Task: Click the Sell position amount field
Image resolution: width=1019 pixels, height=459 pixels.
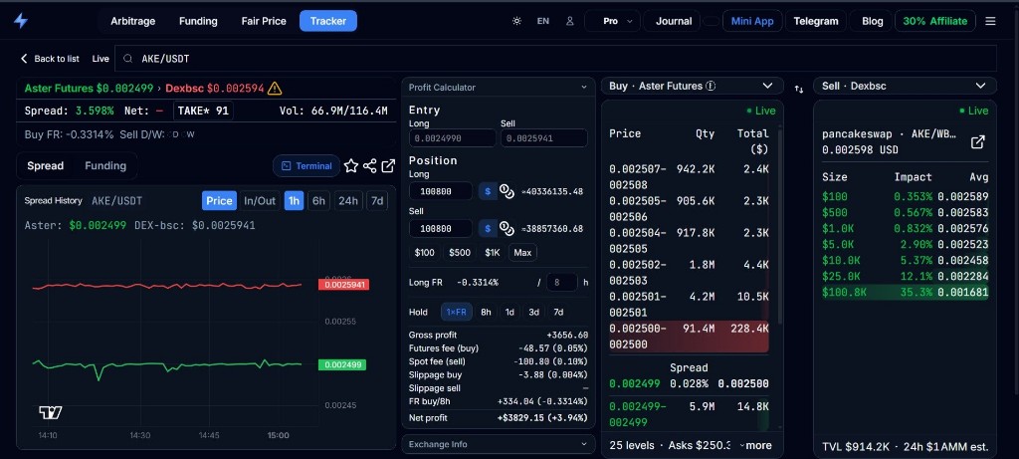Action: (441, 228)
